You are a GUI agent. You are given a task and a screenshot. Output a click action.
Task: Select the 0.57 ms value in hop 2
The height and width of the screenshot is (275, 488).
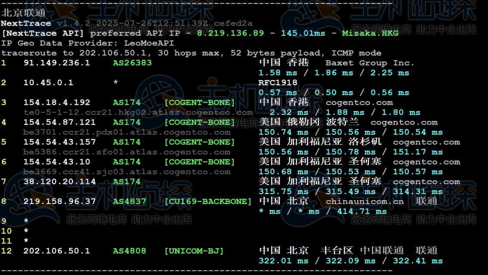(278, 93)
